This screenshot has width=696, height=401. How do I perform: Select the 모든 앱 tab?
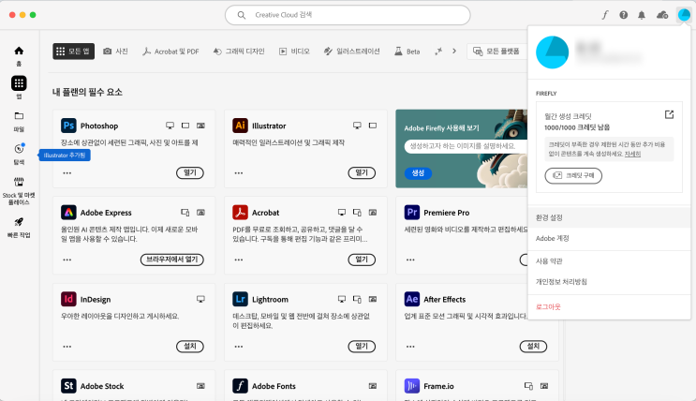[73, 52]
